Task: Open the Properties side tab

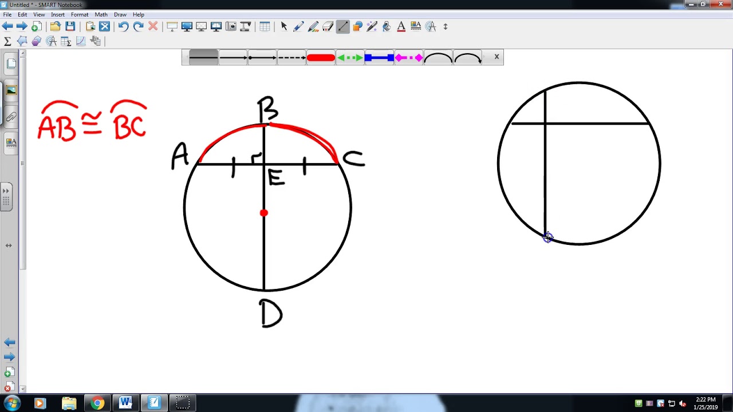Action: pyautogui.click(x=11, y=143)
